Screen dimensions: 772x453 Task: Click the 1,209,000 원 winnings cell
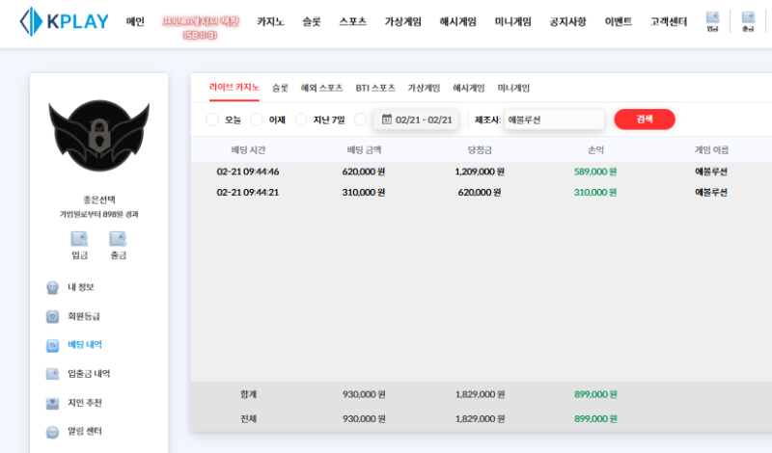coord(480,172)
